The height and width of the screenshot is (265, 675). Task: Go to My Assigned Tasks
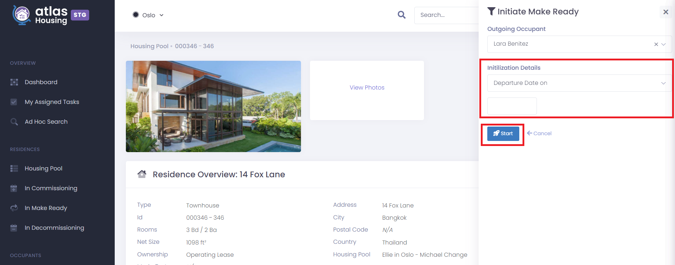pos(52,102)
